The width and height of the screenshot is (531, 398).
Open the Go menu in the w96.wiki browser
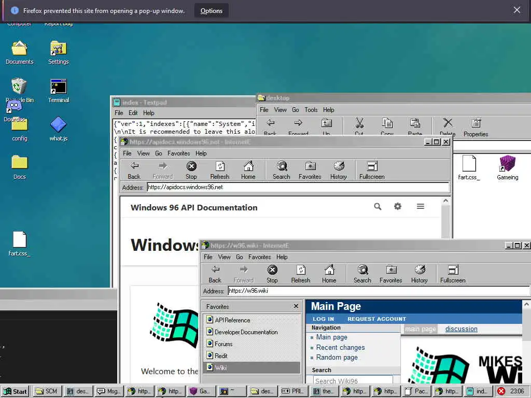tap(240, 257)
